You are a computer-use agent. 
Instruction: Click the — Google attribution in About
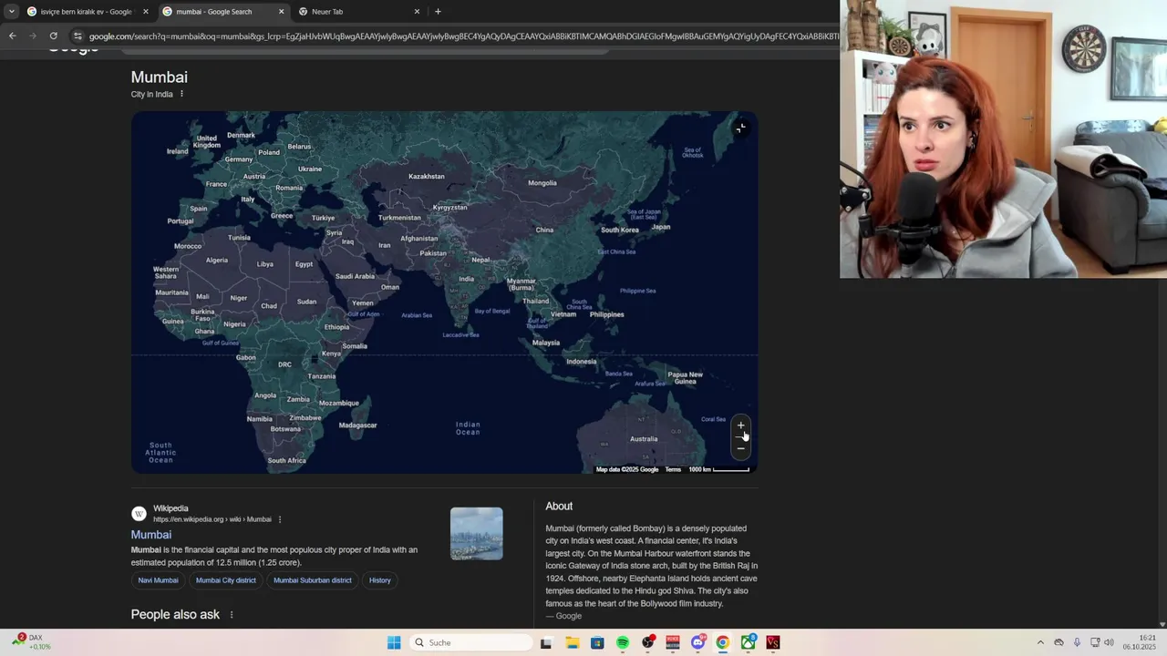[563, 616]
